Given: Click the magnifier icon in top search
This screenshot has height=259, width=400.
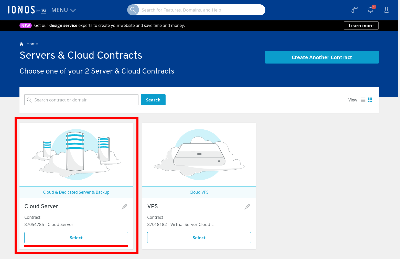Looking at the screenshot, I should click(x=133, y=10).
